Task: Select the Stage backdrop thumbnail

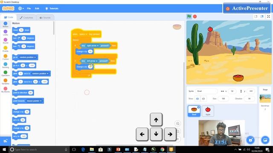Action: (265, 99)
